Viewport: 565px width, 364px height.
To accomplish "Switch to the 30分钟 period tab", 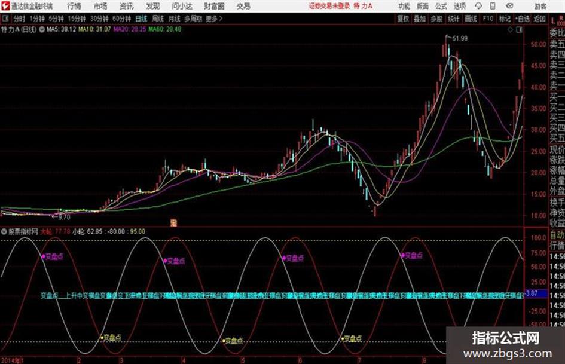I will (x=99, y=19).
